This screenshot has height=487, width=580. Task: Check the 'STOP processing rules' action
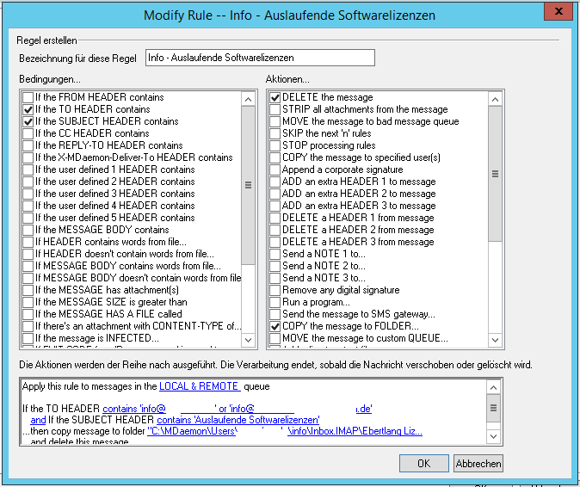(x=275, y=145)
